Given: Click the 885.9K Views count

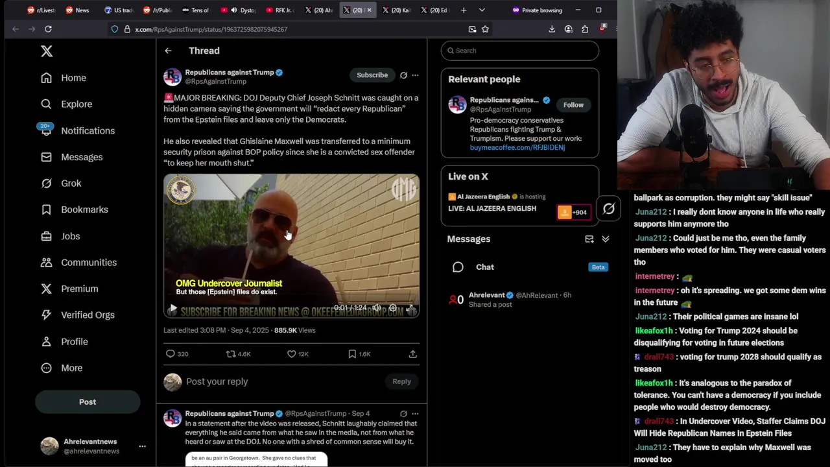Looking at the screenshot, I should coord(294,330).
